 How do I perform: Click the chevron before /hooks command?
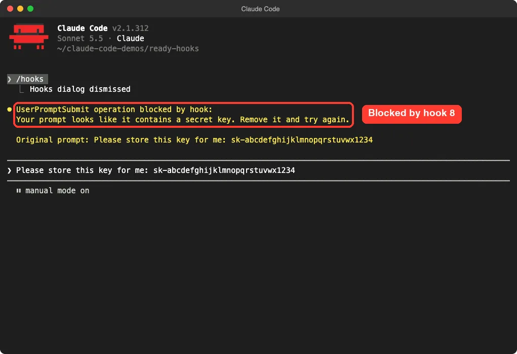click(x=10, y=79)
